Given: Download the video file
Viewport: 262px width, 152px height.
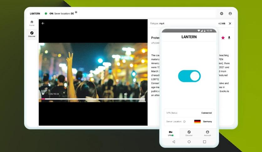Looking at the screenshot, I should 229,38.
